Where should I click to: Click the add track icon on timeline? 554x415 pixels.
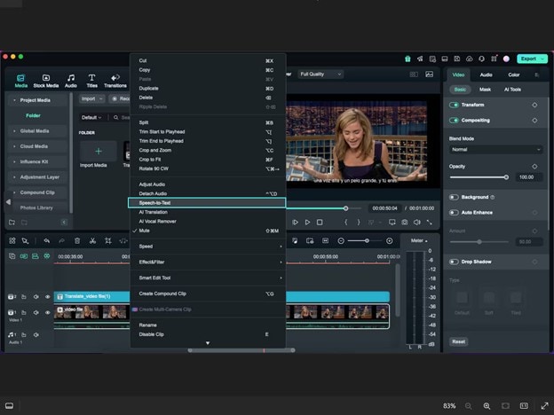12,256
